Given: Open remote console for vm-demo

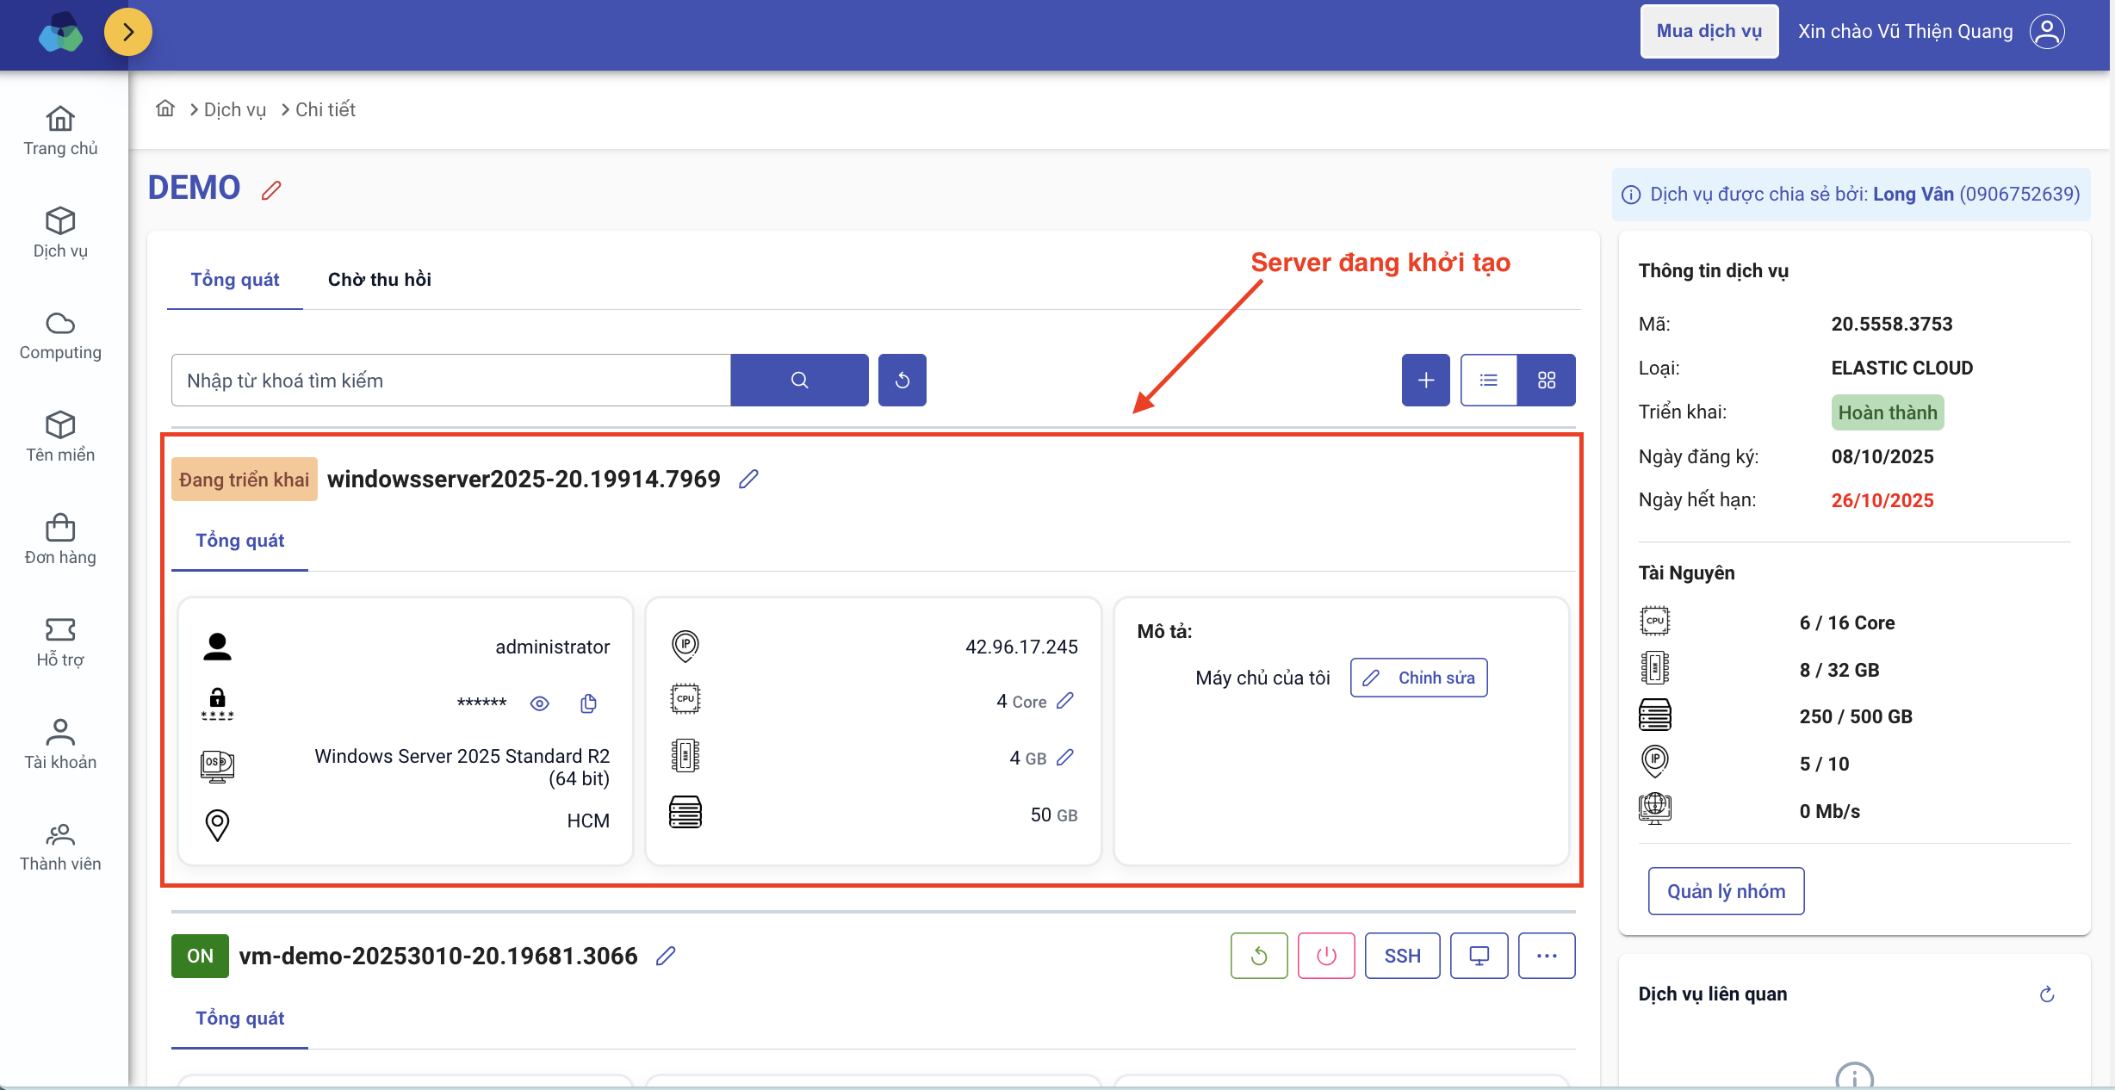Looking at the screenshot, I should pos(1479,956).
